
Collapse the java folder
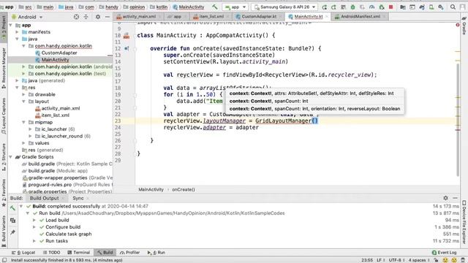click(x=18, y=39)
